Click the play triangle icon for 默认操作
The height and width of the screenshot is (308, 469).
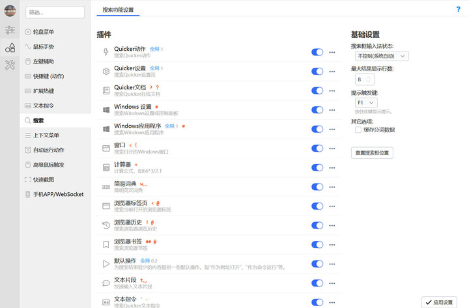[106, 264]
